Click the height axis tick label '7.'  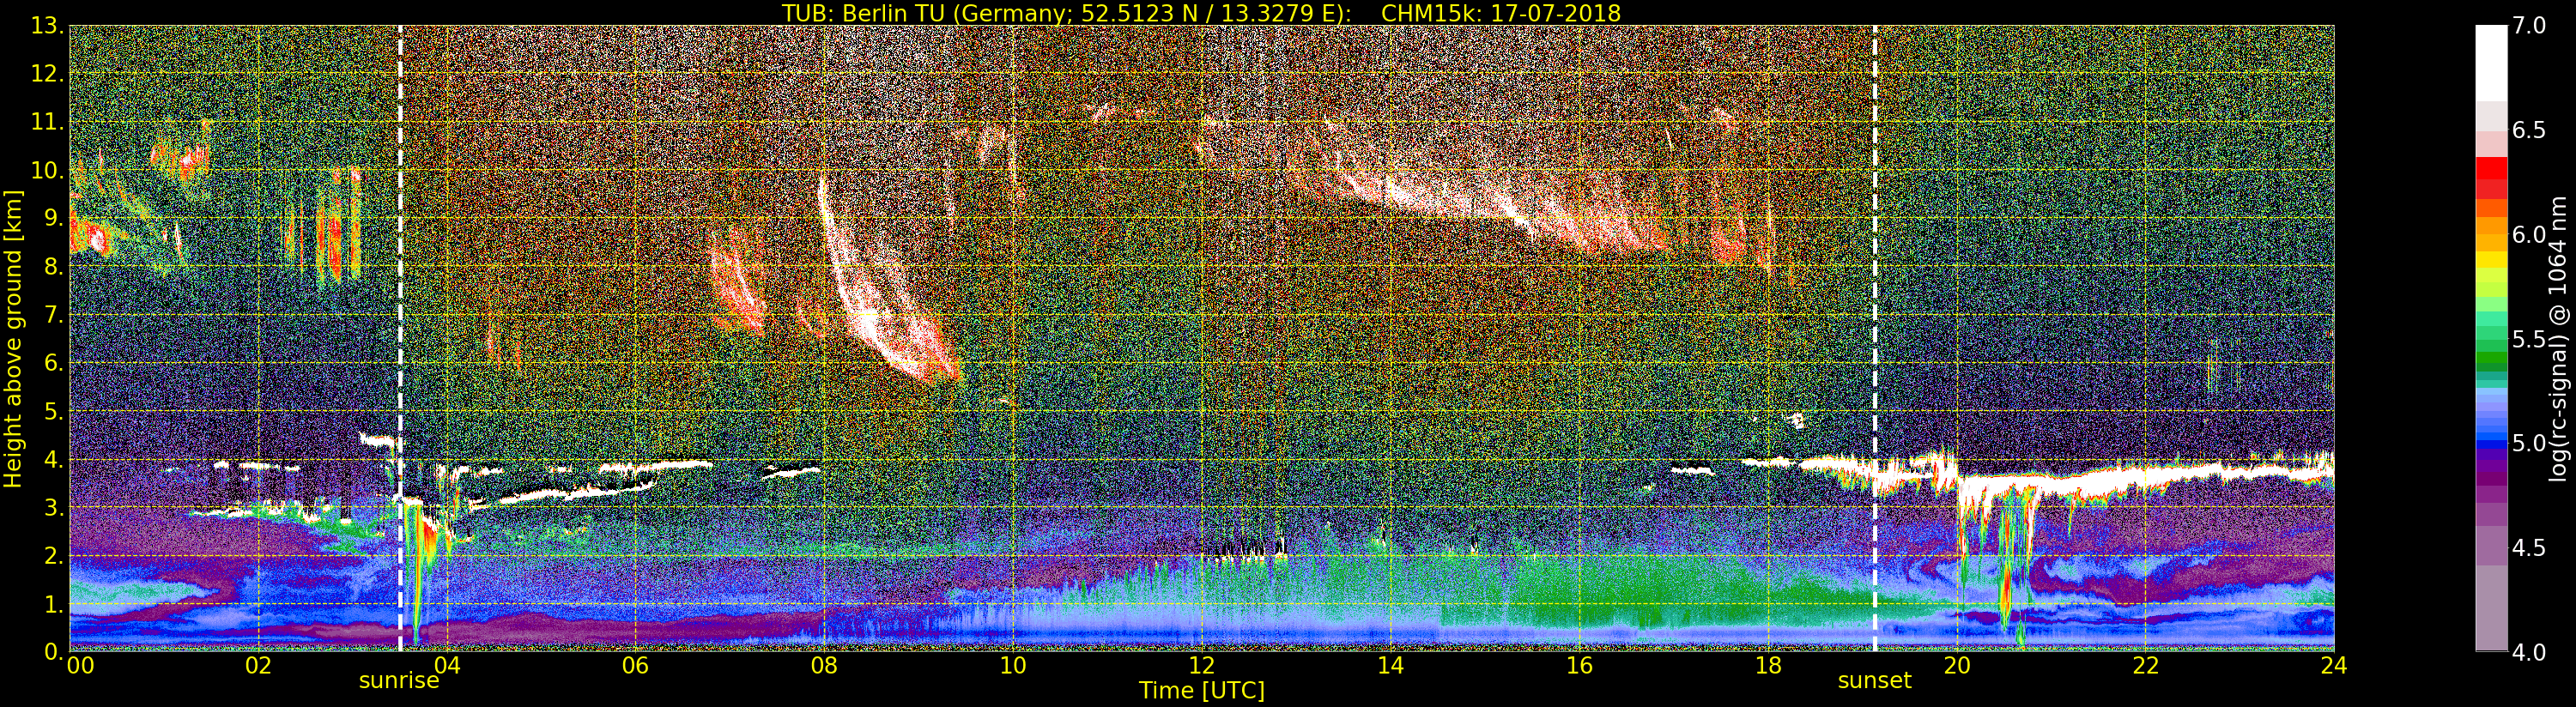click(x=53, y=315)
